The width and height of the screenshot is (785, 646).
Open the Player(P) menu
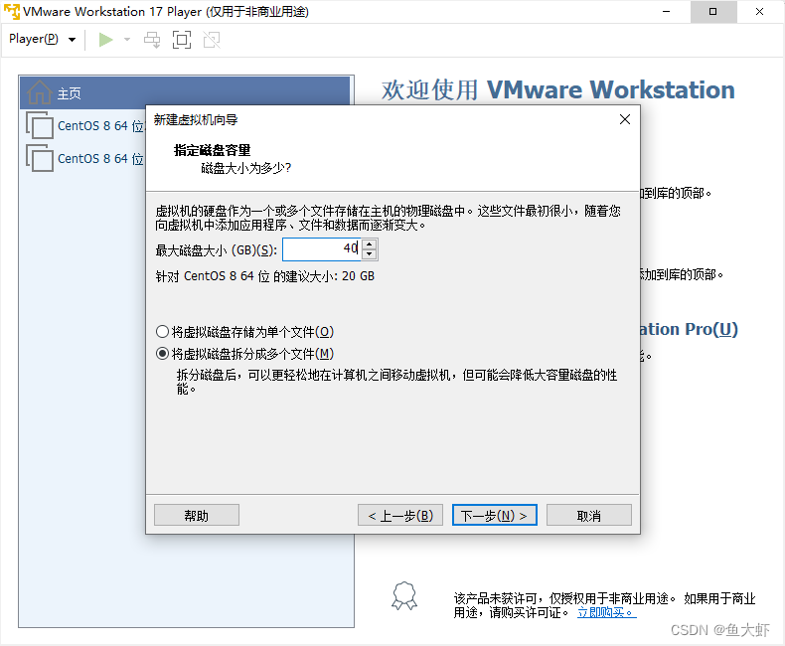(42, 39)
